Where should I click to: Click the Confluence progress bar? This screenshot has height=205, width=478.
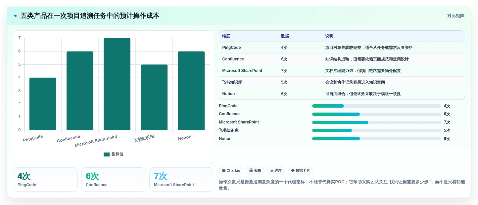pos(376,114)
